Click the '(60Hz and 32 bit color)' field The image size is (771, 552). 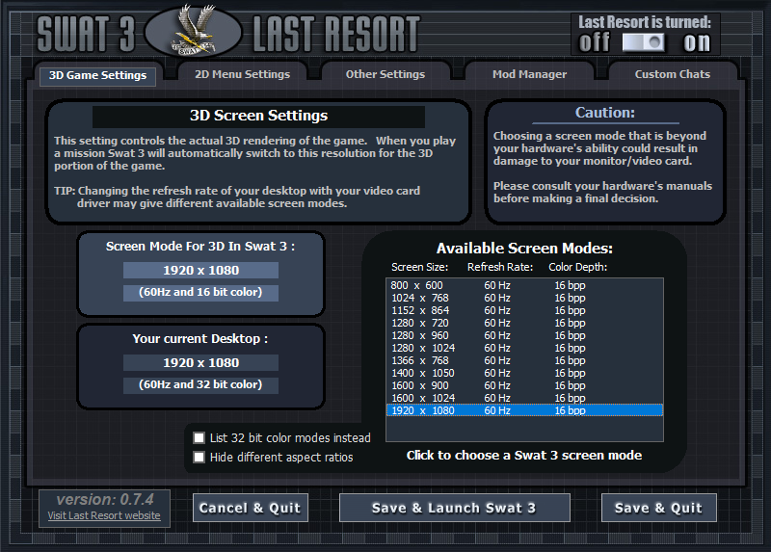pos(200,385)
